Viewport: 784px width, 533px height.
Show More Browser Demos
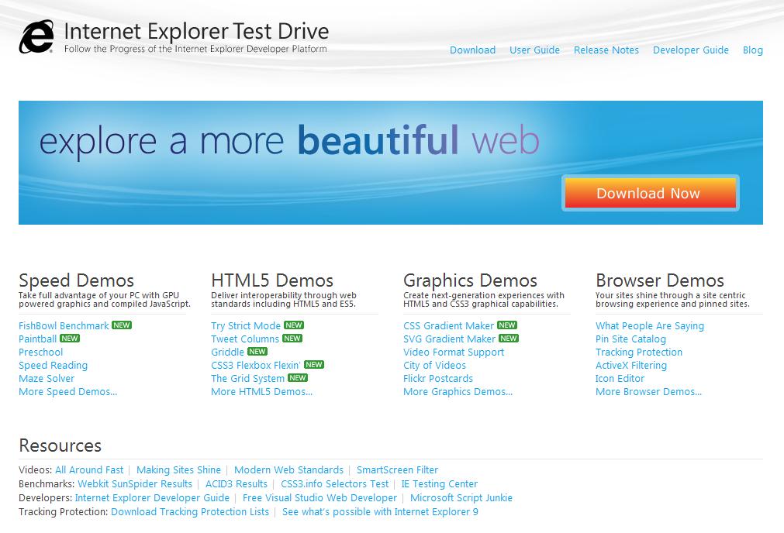pyautogui.click(x=648, y=392)
